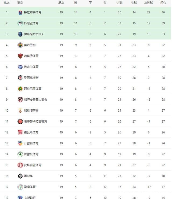
Task: Click the Fenerbahçe team crest
Action: [x=20, y=45]
